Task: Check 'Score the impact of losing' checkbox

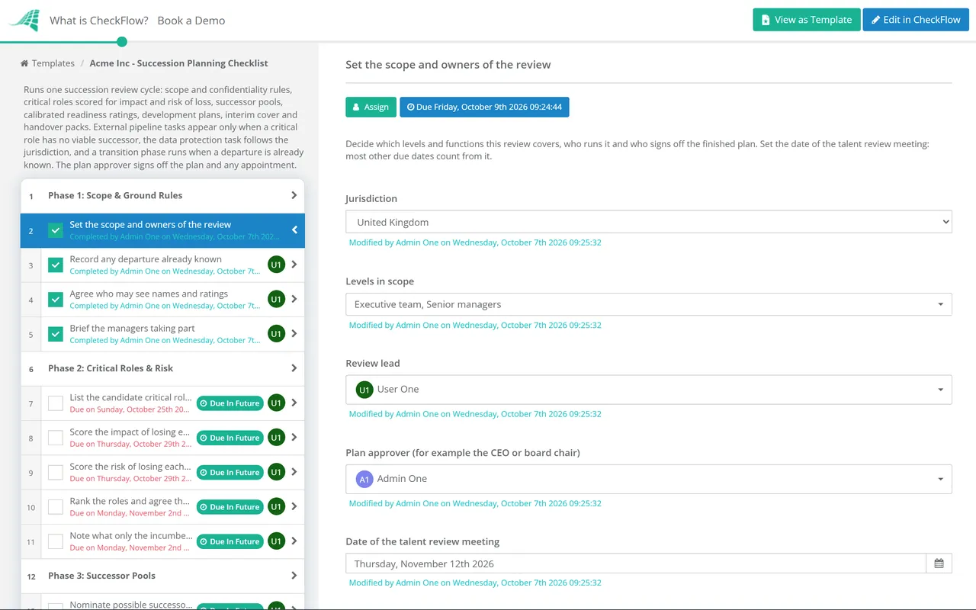Action: (56, 438)
